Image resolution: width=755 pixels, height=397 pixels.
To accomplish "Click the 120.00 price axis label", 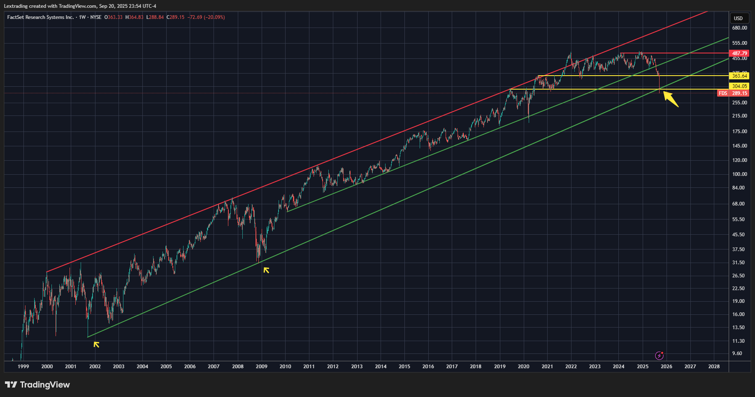I will [x=739, y=160].
